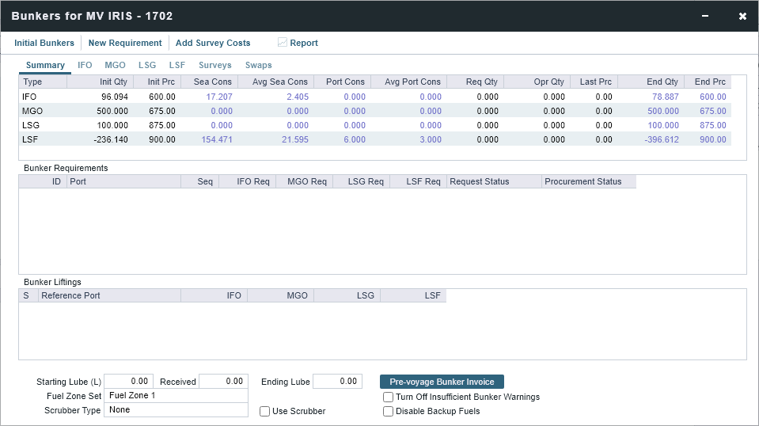Click New Requirement link

click(125, 43)
